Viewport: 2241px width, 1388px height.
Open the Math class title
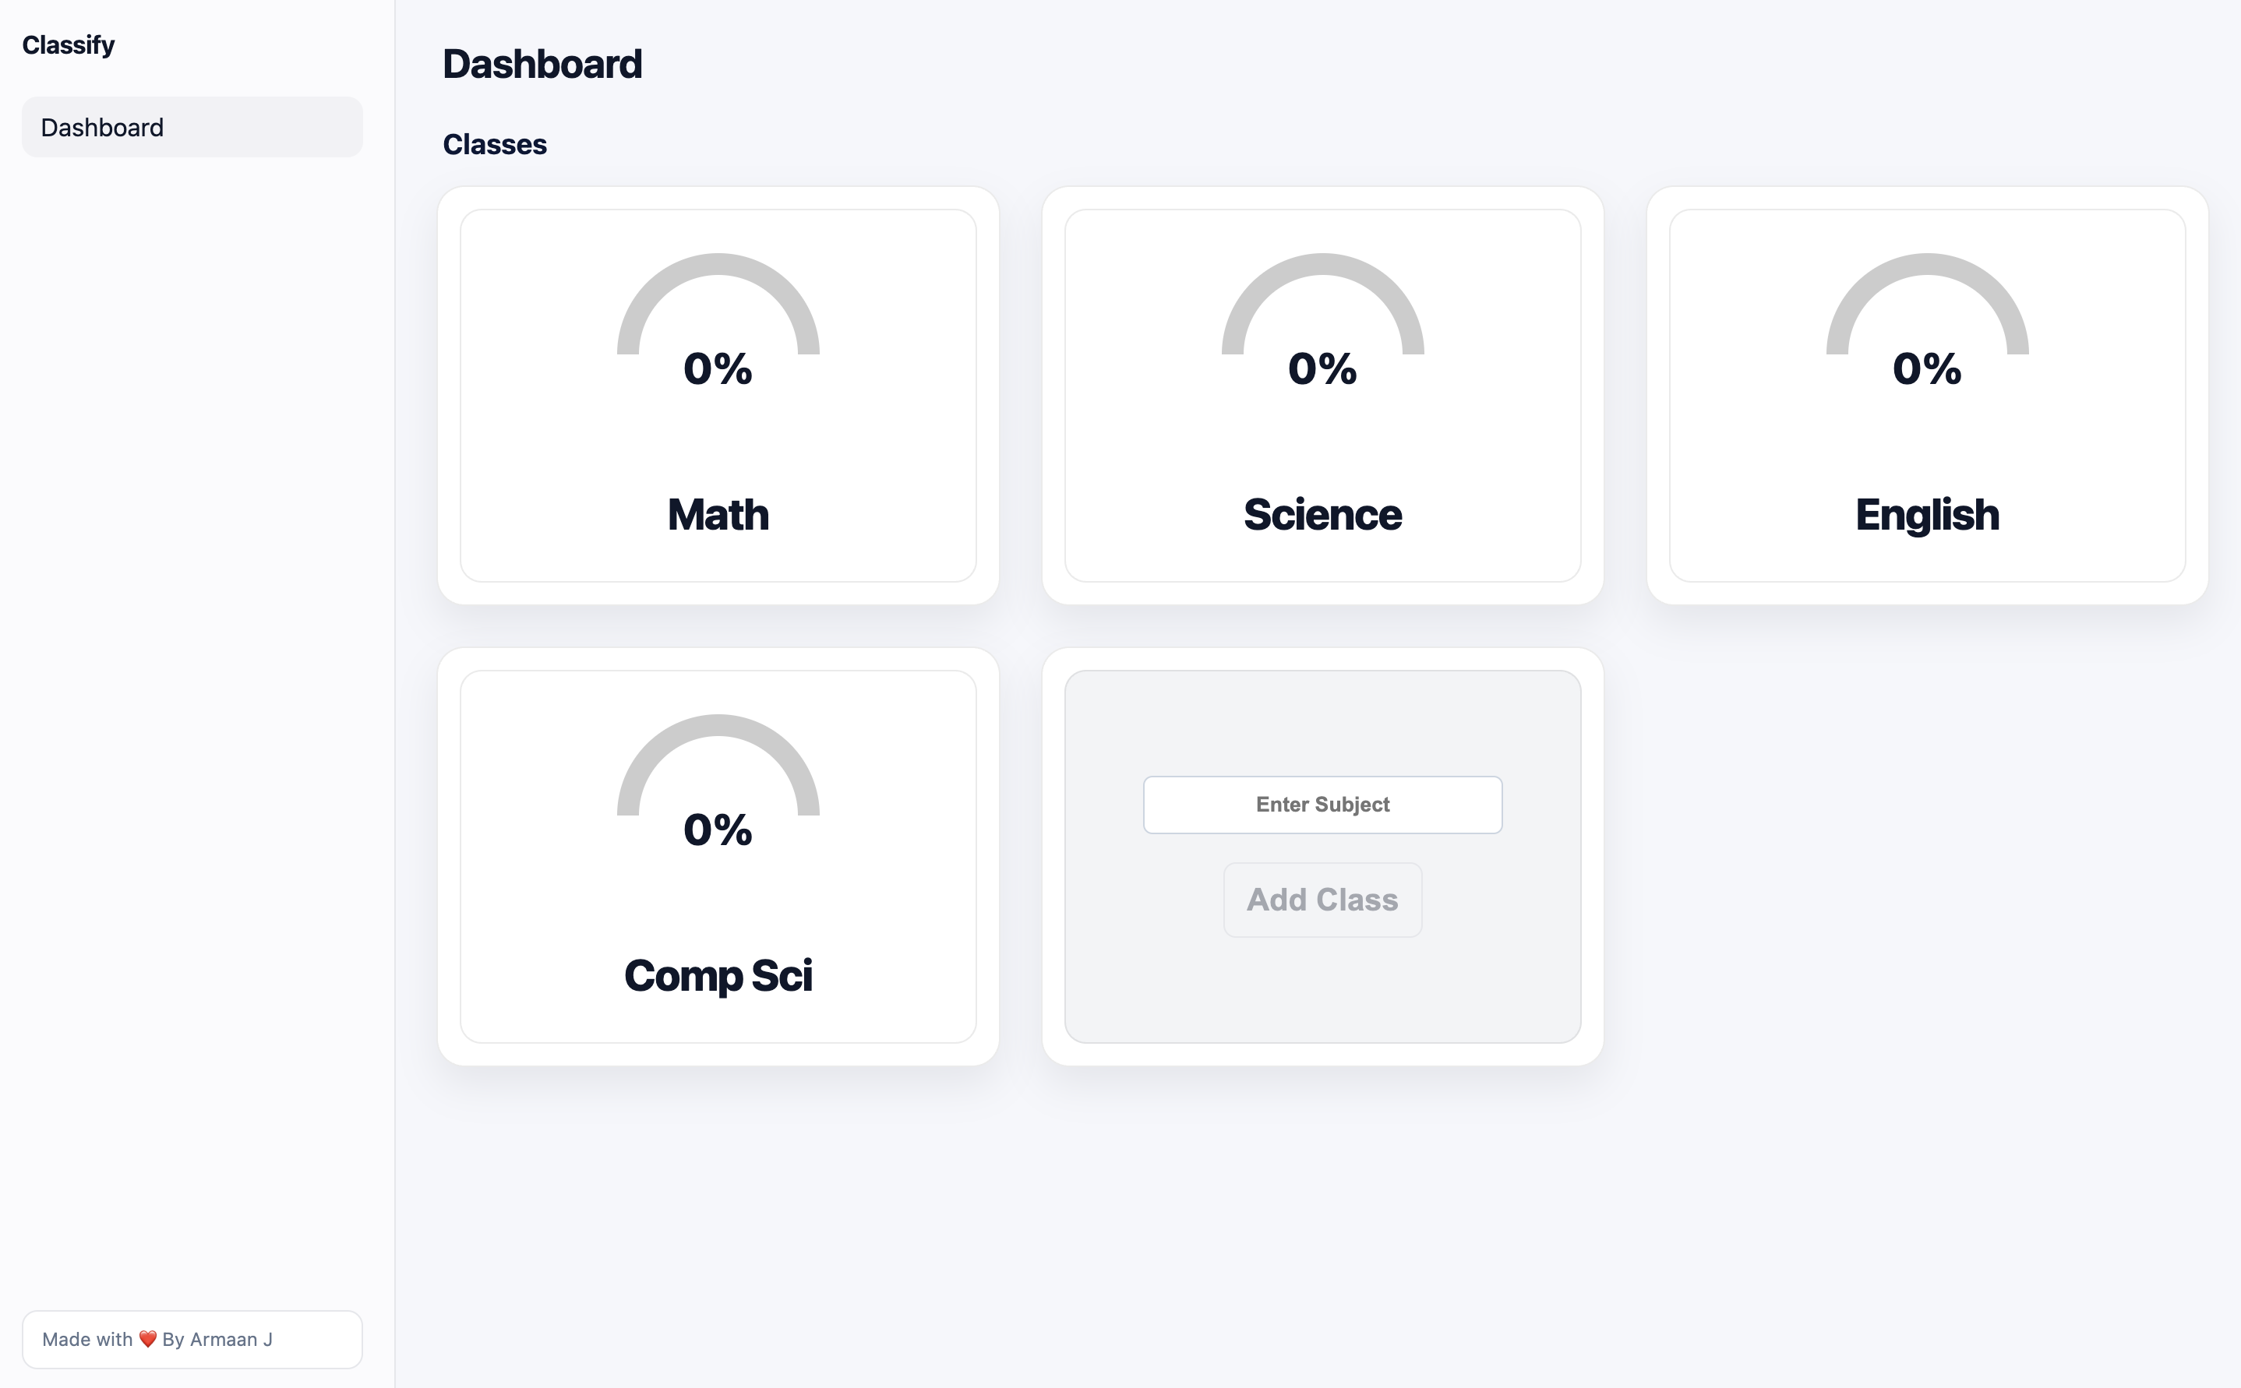point(718,515)
